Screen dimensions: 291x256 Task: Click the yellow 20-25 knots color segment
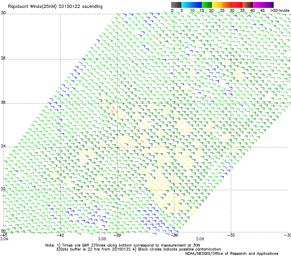coord(217,5)
